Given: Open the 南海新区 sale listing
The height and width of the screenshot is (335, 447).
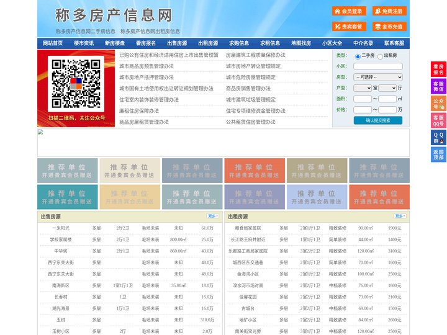Looking at the screenshot, I should (61, 285).
